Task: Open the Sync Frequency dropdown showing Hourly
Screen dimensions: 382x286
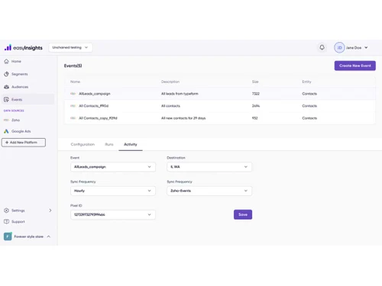Action: [x=113, y=191]
